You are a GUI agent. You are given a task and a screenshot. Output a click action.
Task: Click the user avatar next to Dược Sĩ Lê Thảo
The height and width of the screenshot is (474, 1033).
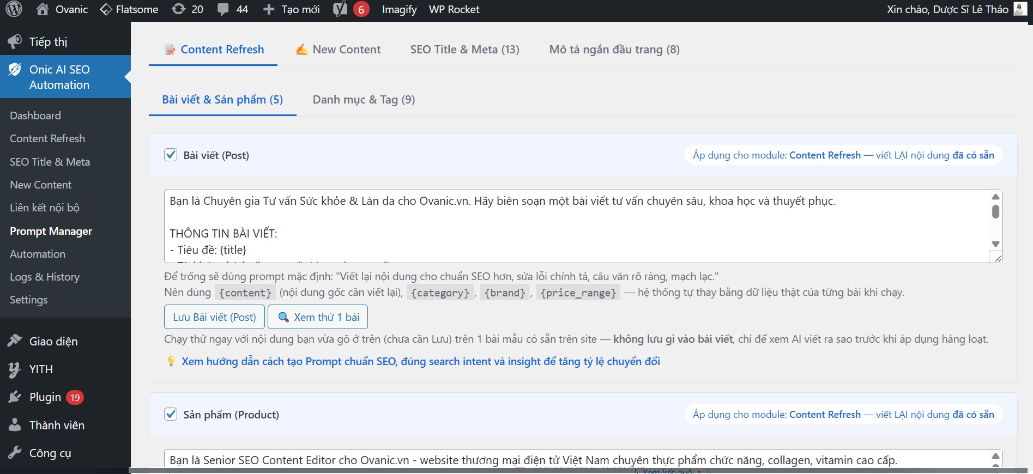point(1019,9)
